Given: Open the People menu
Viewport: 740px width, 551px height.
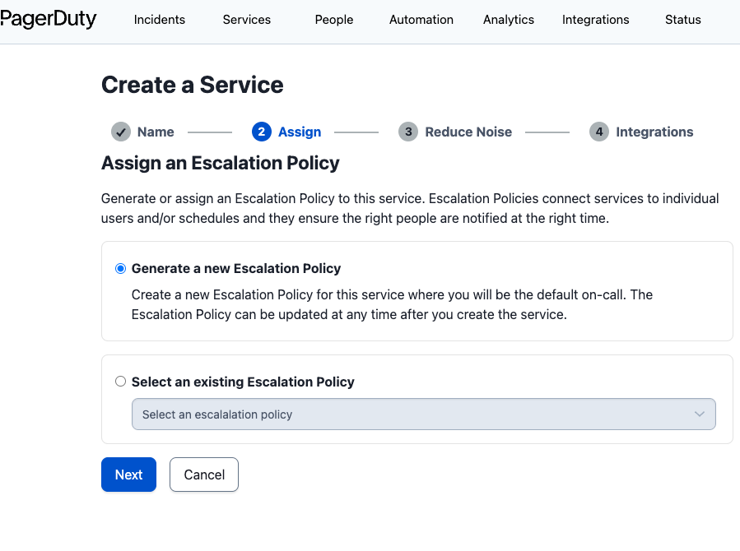Looking at the screenshot, I should (334, 20).
